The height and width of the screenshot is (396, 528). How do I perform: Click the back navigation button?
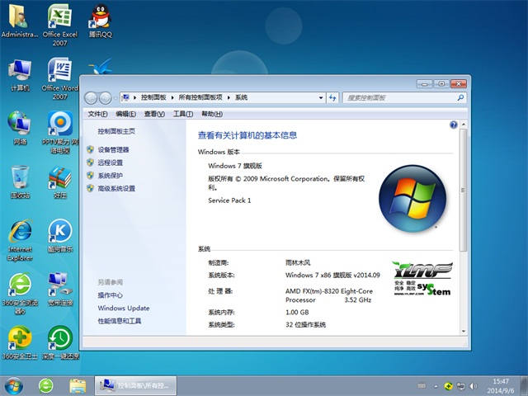coord(91,98)
